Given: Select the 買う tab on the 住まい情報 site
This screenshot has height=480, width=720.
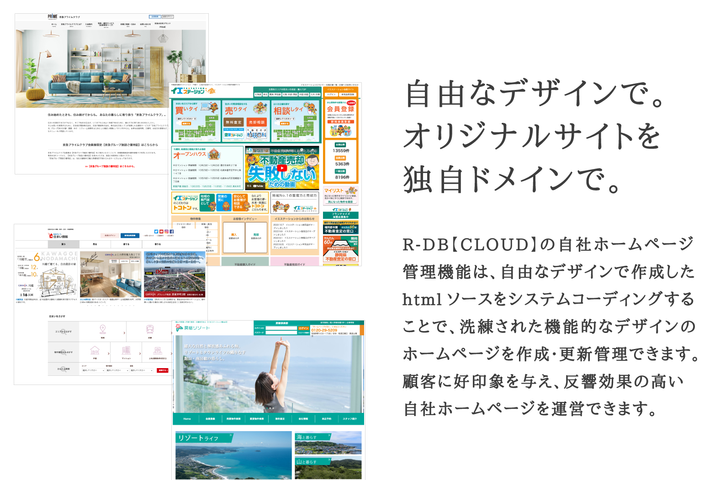Looking at the screenshot, I should (64, 244).
